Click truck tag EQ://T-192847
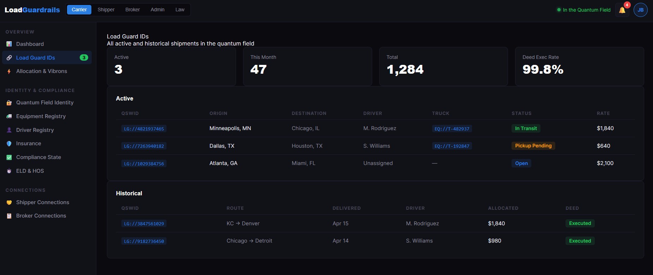This screenshot has height=275, width=653. click(x=452, y=146)
